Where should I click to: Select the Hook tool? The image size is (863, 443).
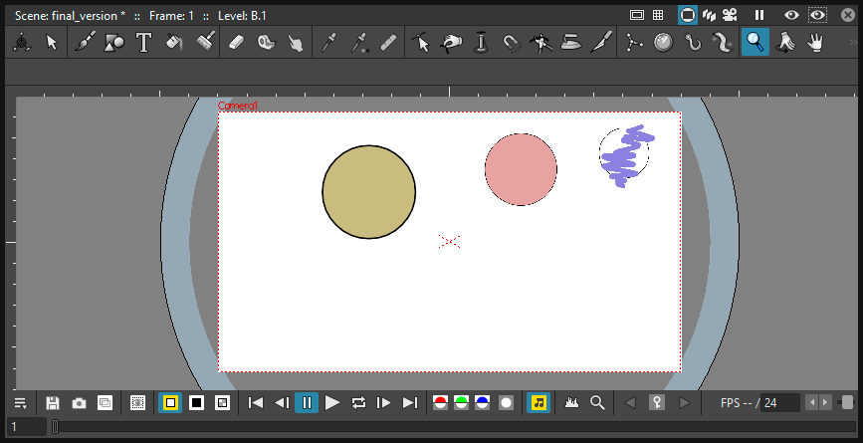pos(694,43)
